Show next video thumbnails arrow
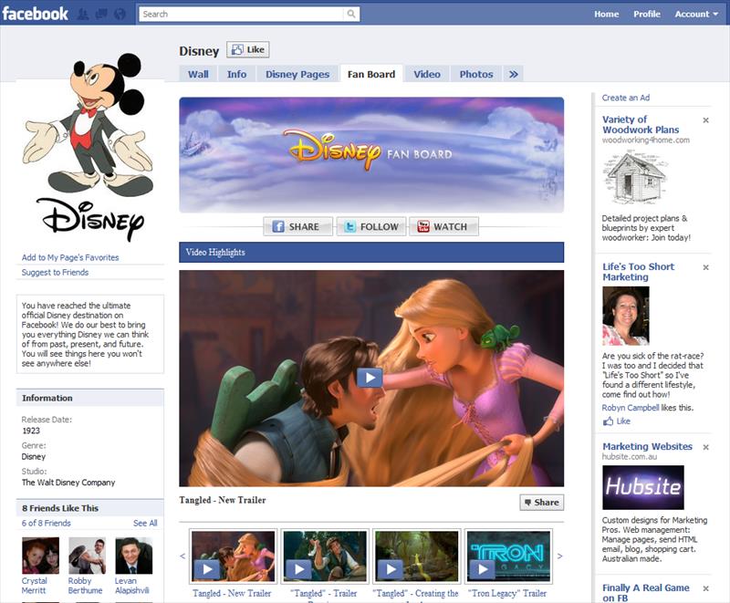This screenshot has height=603, width=730. tap(559, 556)
